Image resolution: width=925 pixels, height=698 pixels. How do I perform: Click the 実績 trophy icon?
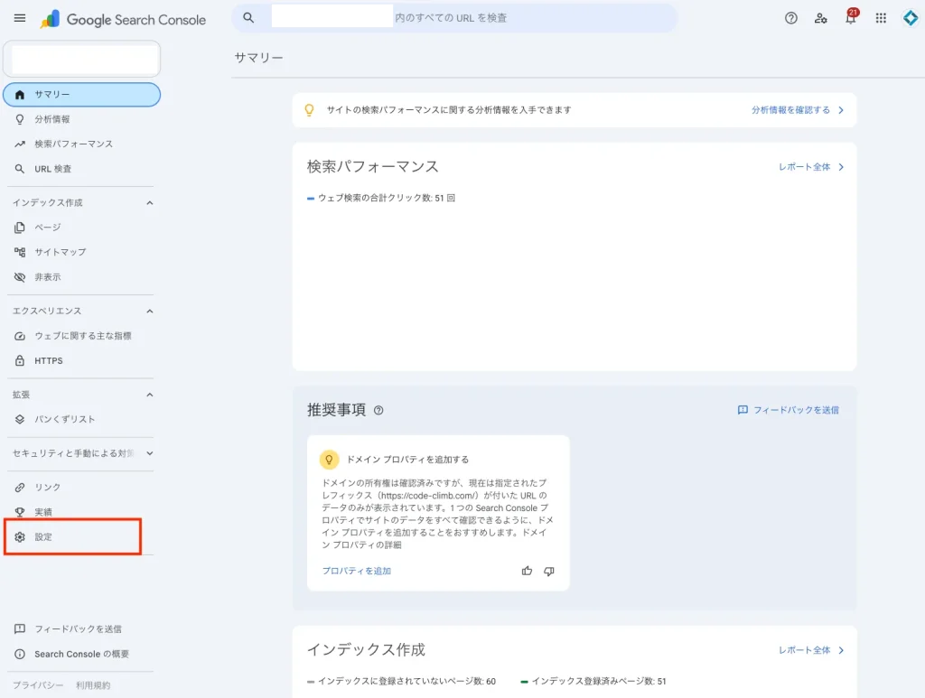20,512
